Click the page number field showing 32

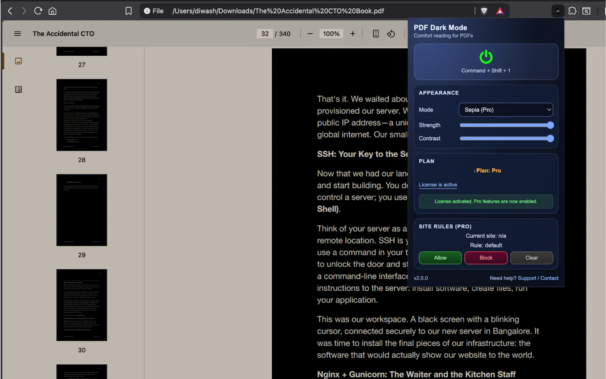click(x=265, y=34)
